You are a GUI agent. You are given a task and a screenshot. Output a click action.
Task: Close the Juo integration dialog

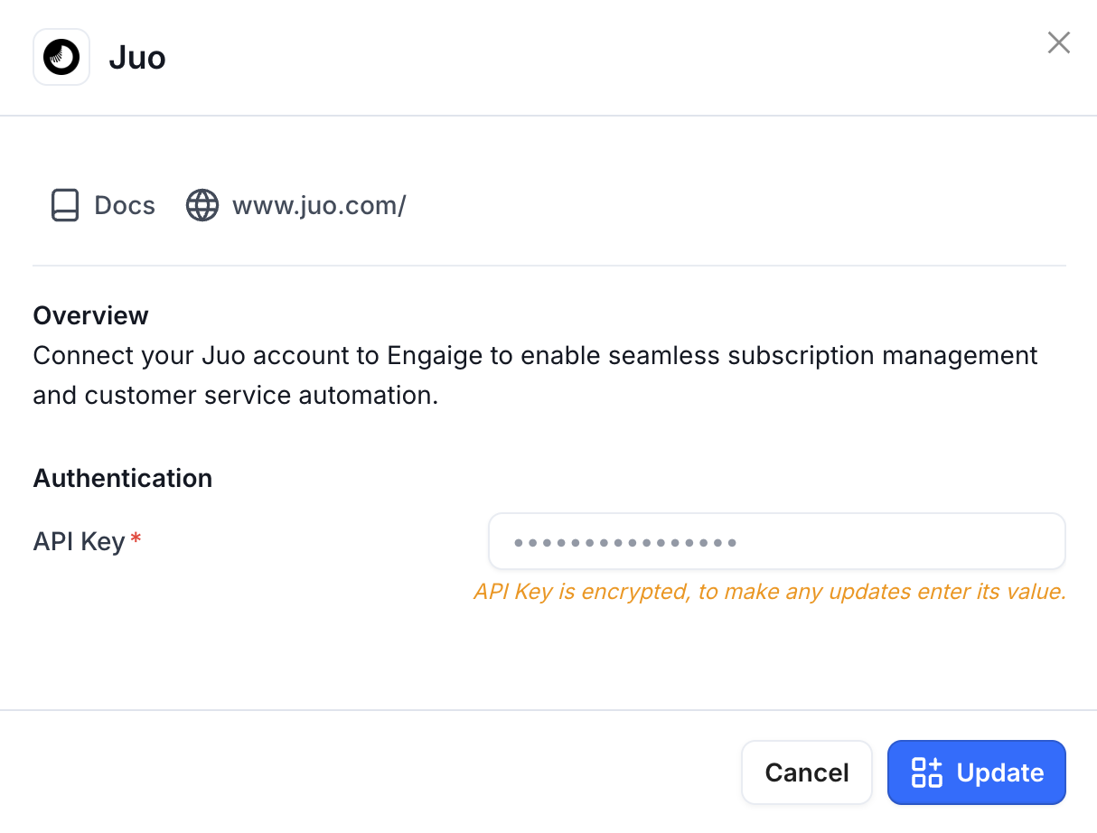click(x=1058, y=42)
